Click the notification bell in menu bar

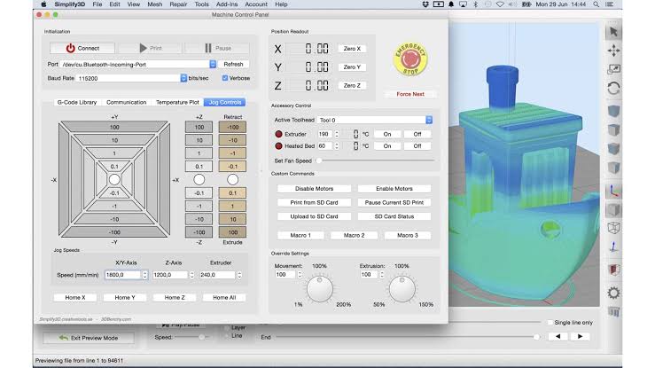[x=451, y=4]
